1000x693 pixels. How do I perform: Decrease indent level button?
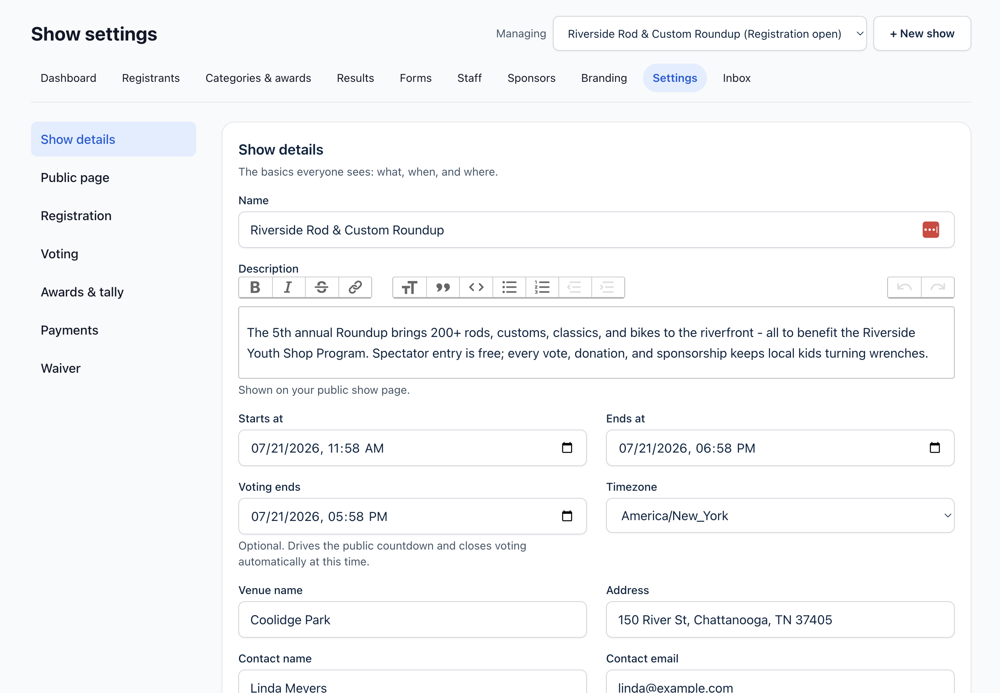pos(575,287)
